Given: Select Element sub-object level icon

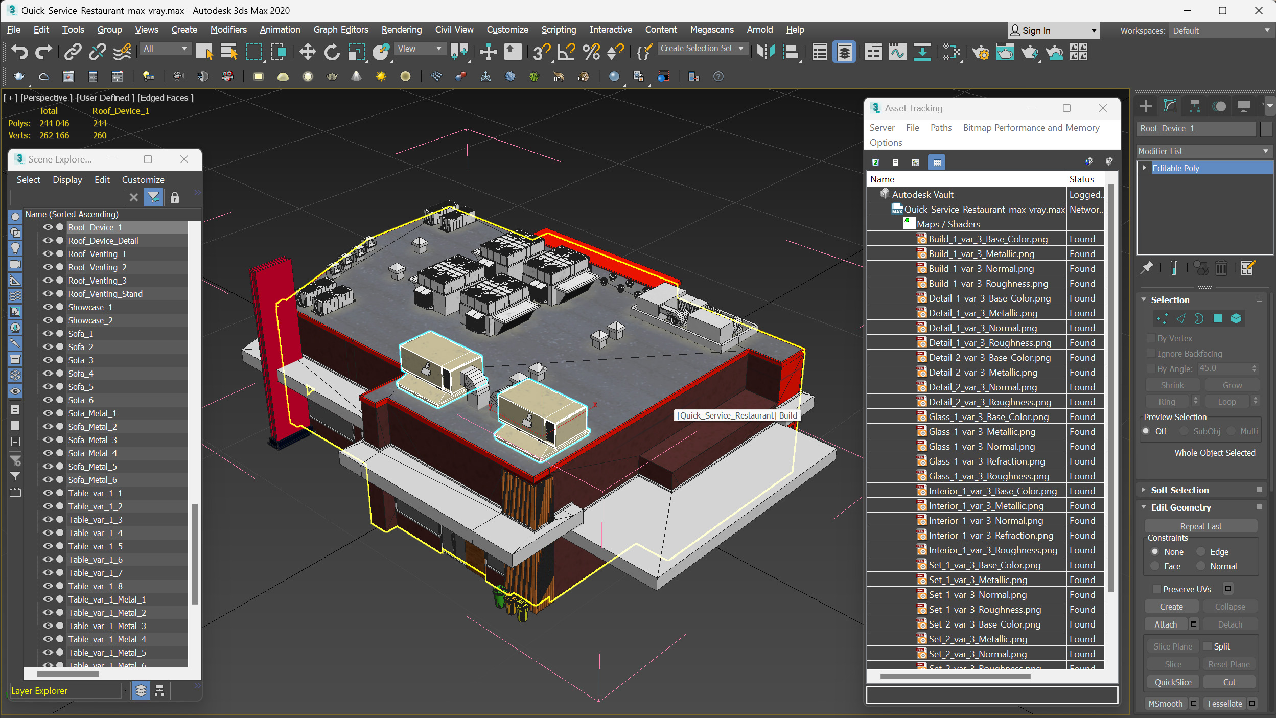Looking at the screenshot, I should coord(1236,319).
